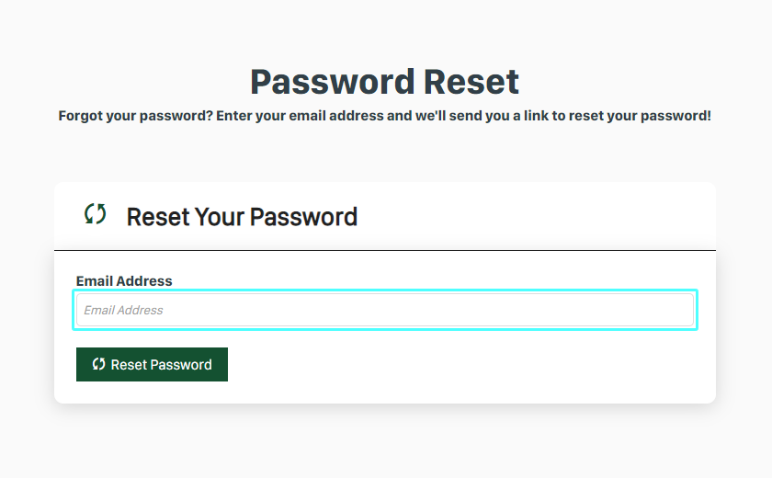Click the middle of the email text box
This screenshot has height=478, width=772.
tap(384, 310)
